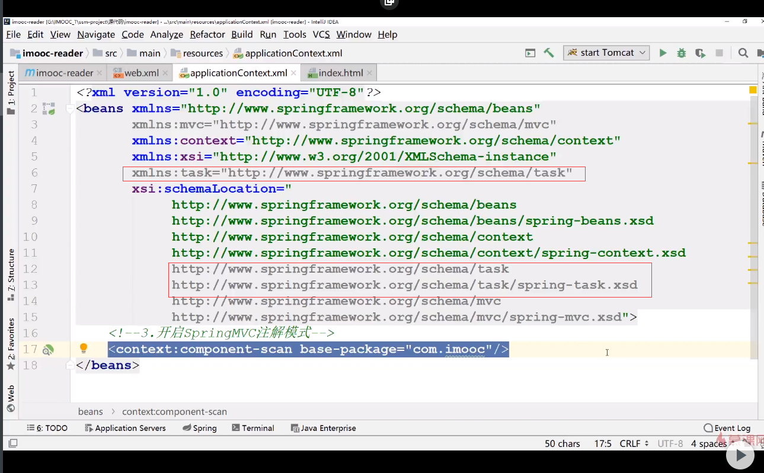Open the CRLF line separator selector
Viewport: 764px width, 473px height.
634,443
